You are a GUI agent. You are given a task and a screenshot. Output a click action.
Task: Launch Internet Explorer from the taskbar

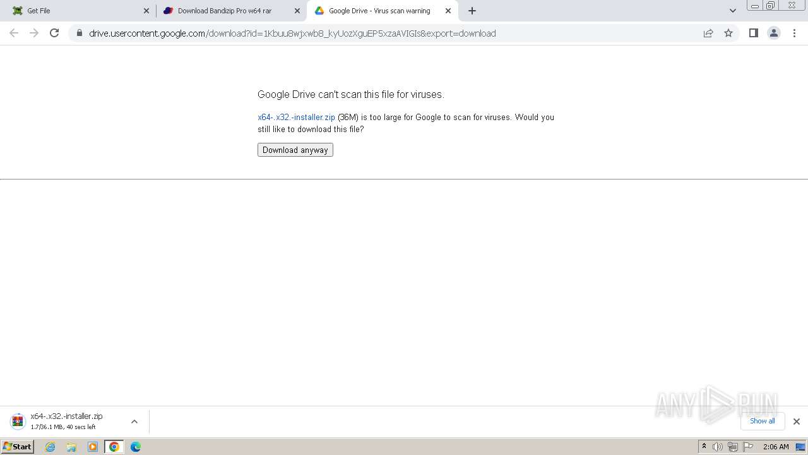(50, 447)
